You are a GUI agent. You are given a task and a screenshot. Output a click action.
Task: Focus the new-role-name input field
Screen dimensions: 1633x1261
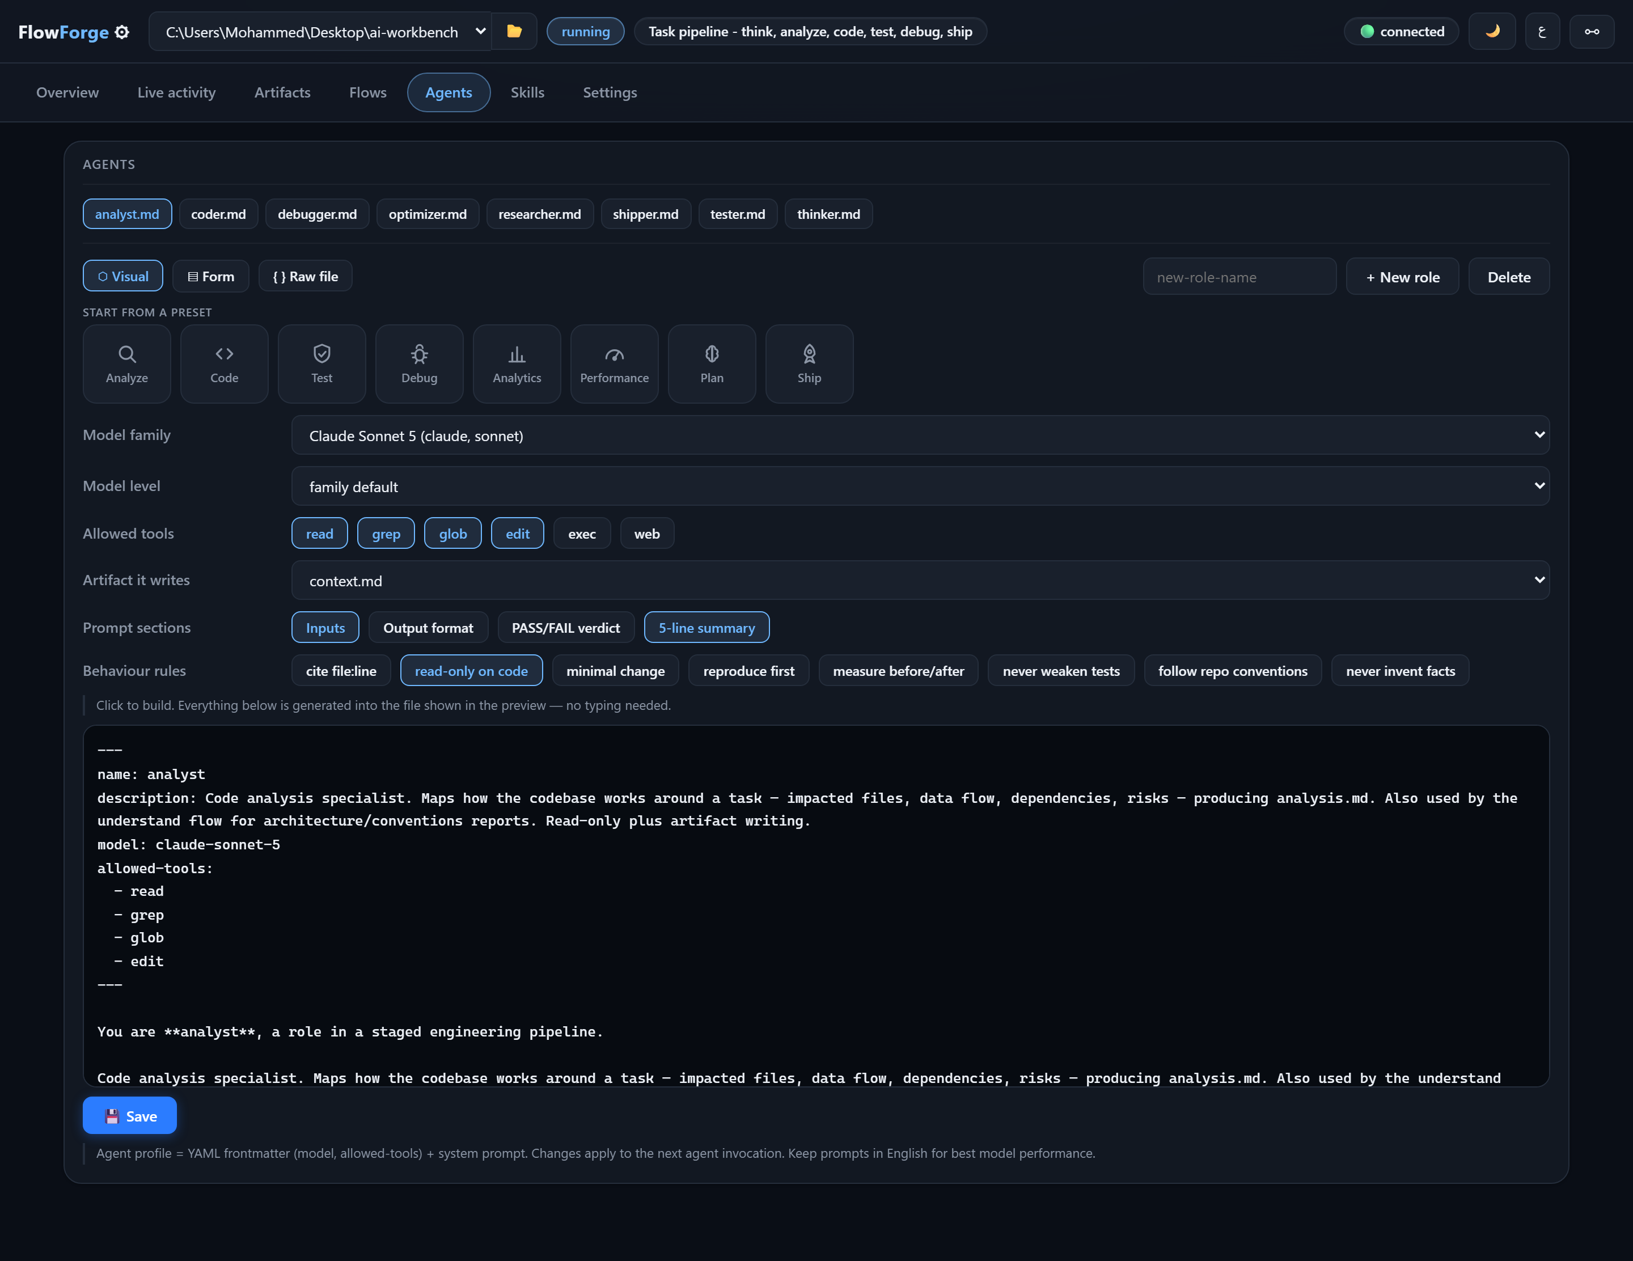tap(1239, 277)
